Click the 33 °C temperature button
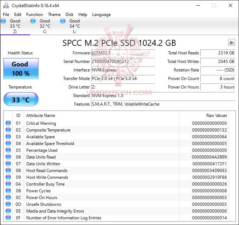The height and width of the screenshot is (225, 239). (x=21, y=99)
